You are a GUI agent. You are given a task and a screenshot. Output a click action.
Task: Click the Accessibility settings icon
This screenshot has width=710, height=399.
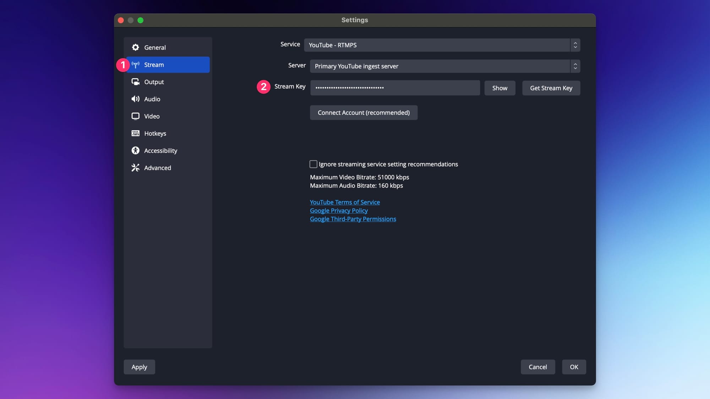pyautogui.click(x=136, y=150)
